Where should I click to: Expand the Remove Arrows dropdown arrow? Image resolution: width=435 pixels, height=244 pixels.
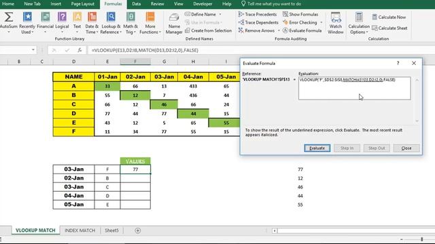pyautogui.click(x=279, y=30)
